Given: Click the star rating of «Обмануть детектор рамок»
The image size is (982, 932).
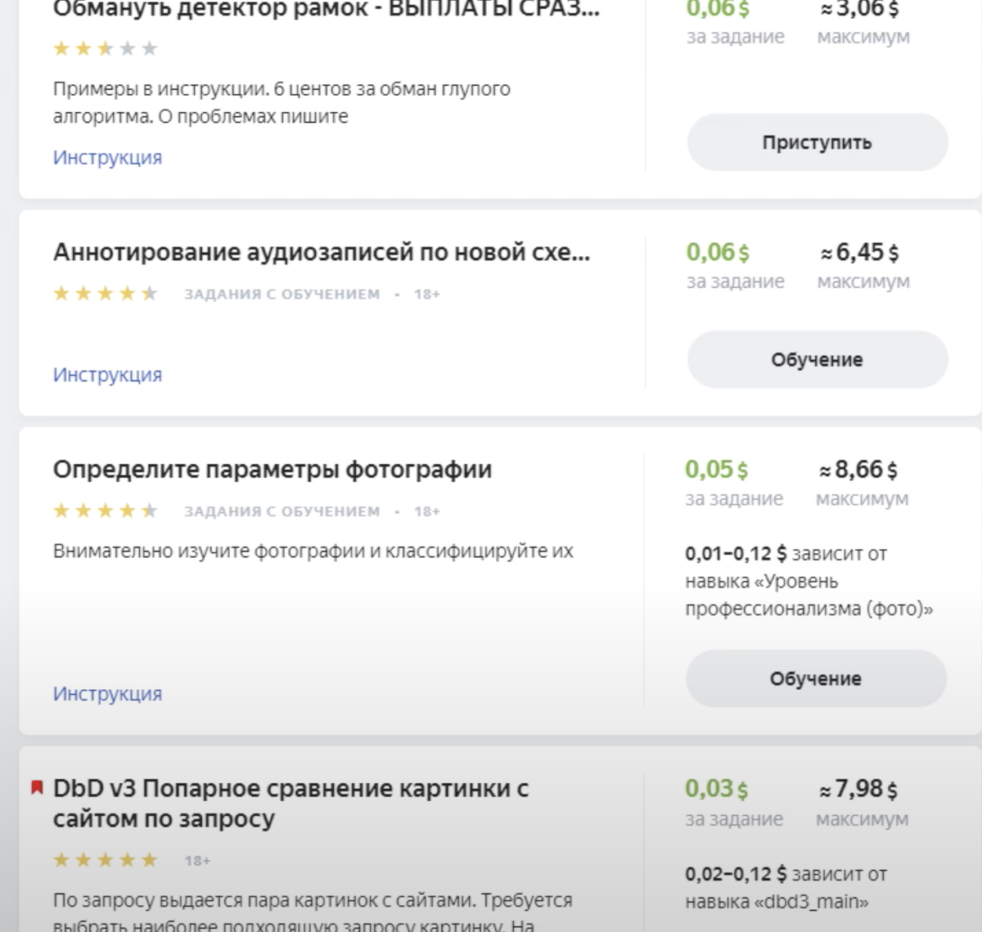Looking at the screenshot, I should 105,49.
